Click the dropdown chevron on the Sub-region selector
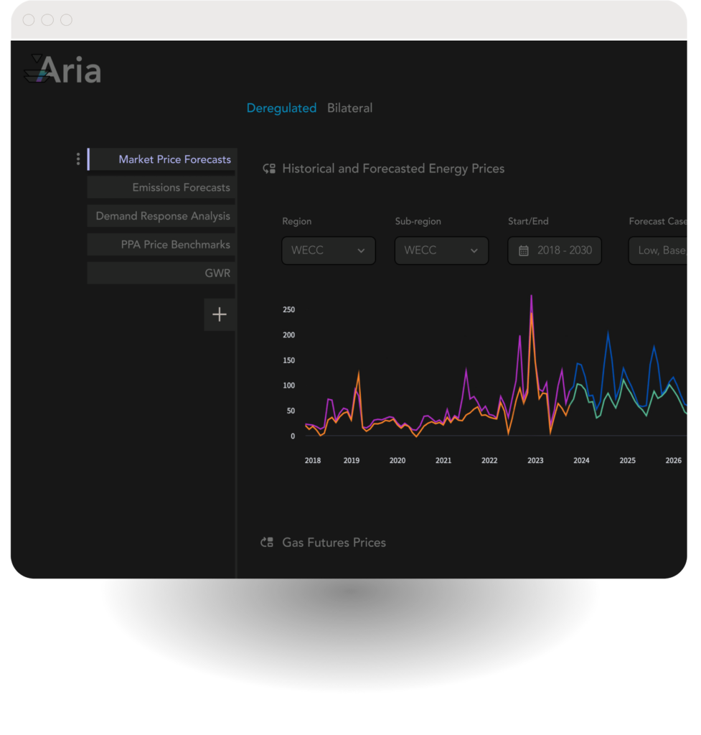701x735 pixels. [x=474, y=251]
